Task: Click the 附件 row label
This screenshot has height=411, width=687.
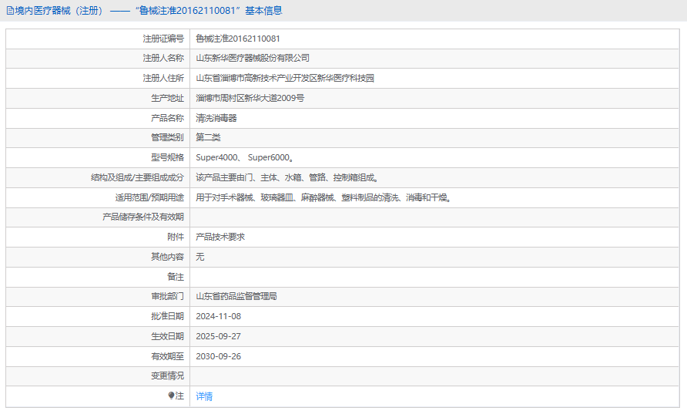Action: pos(176,237)
